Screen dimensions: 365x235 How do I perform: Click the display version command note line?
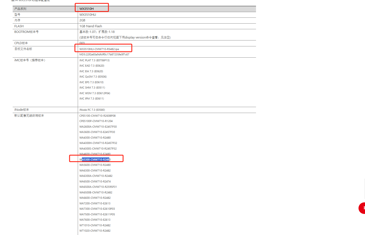[125, 37]
